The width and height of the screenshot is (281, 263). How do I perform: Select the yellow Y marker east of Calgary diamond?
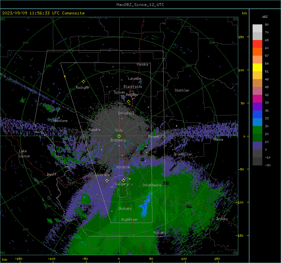pos(130,179)
